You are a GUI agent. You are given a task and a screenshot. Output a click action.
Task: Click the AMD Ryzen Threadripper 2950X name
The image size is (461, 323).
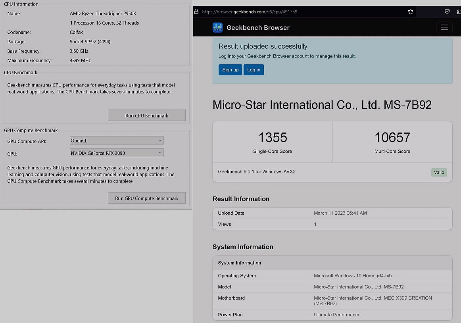tap(103, 13)
